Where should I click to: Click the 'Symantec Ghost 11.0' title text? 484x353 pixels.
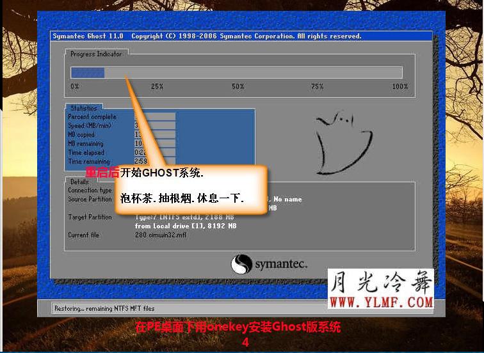coord(88,36)
